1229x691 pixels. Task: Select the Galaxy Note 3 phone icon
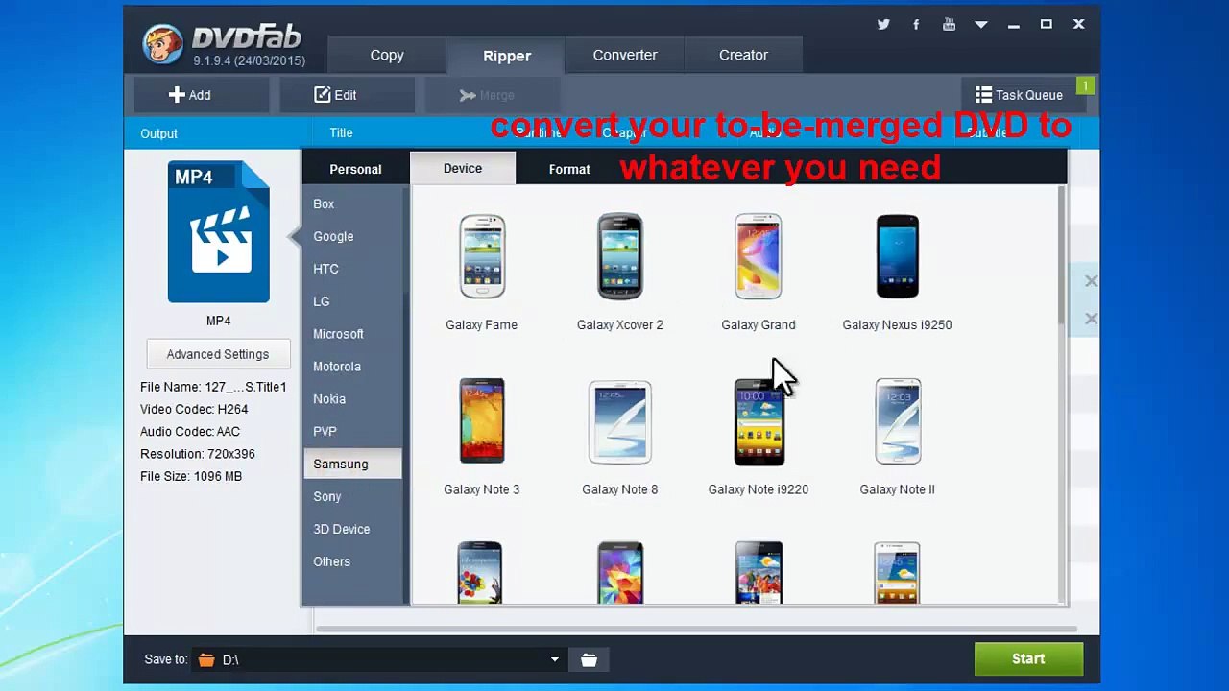pyautogui.click(x=481, y=421)
